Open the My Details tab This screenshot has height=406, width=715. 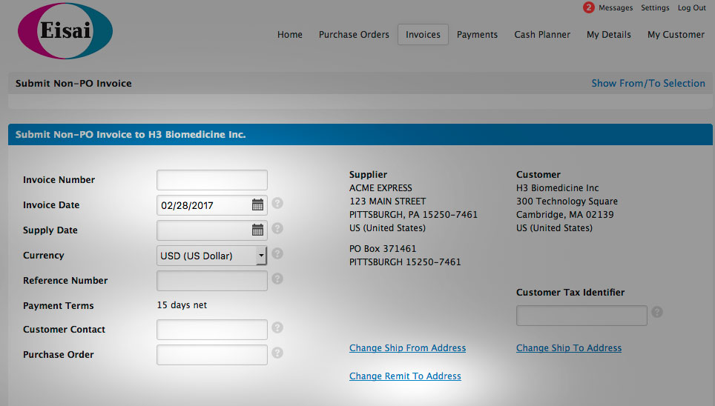click(609, 35)
